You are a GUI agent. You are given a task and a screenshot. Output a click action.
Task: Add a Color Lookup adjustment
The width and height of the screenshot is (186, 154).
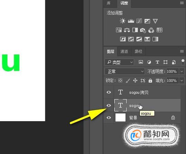coord(159,30)
